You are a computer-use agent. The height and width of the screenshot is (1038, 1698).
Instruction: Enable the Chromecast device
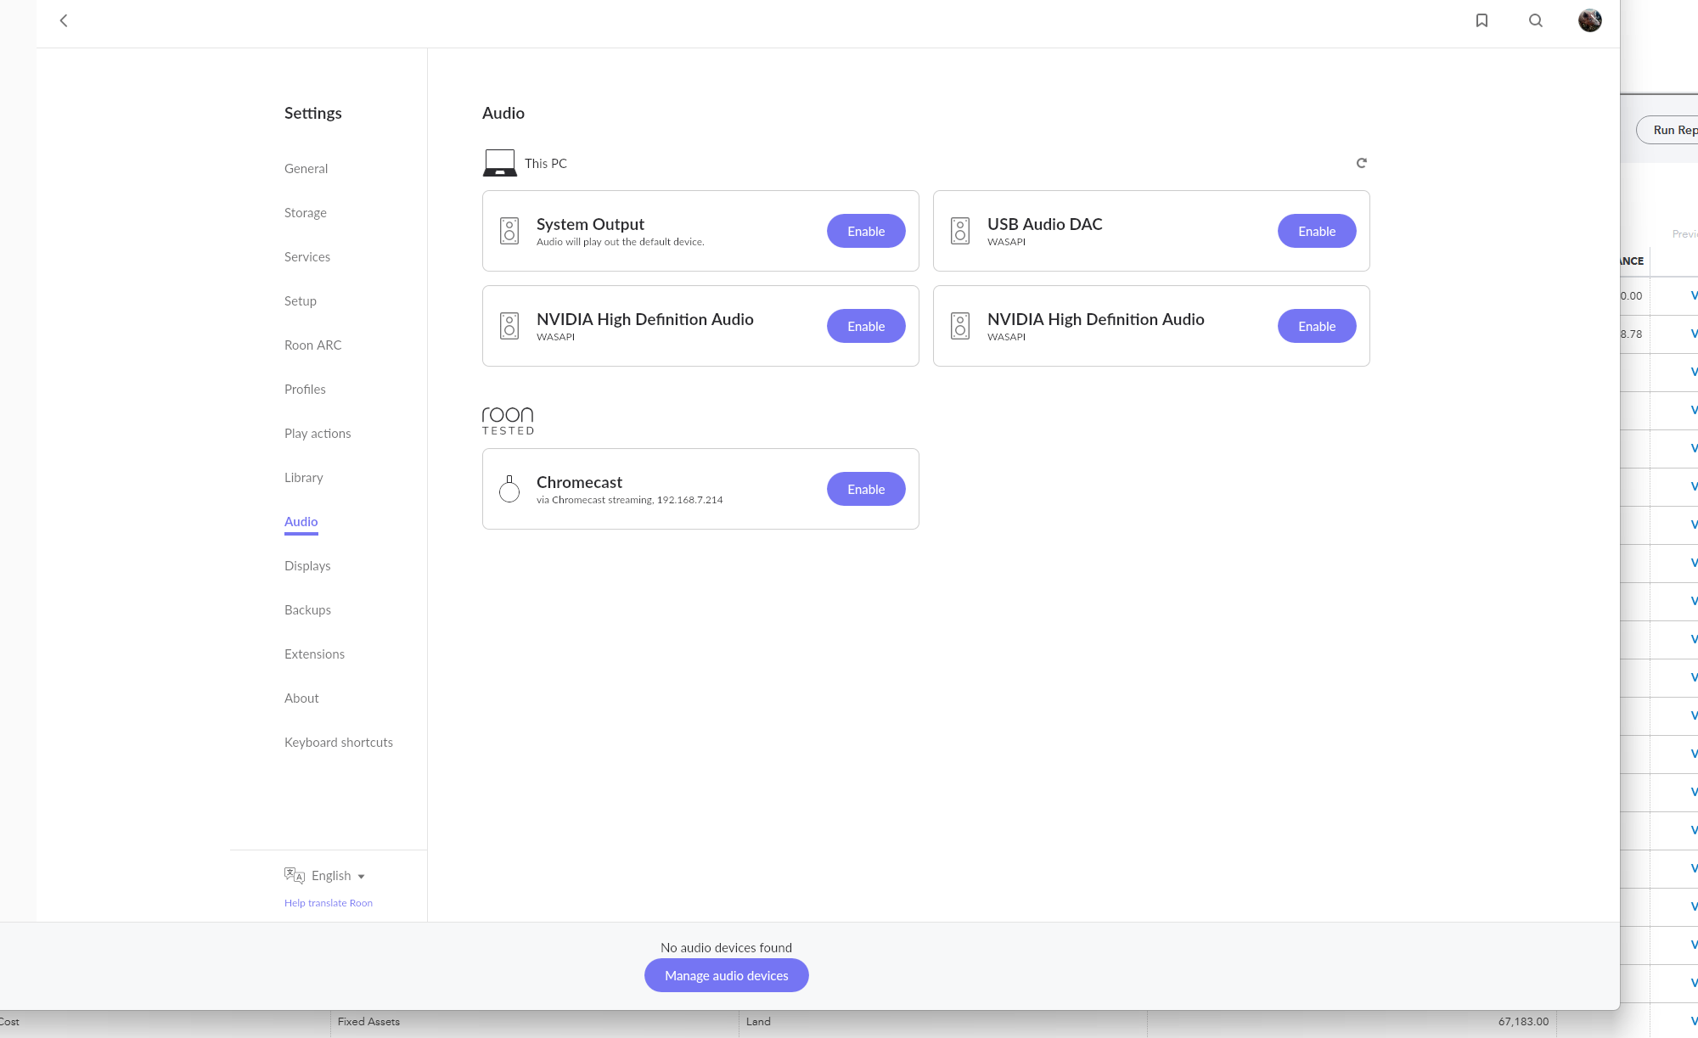tap(866, 489)
